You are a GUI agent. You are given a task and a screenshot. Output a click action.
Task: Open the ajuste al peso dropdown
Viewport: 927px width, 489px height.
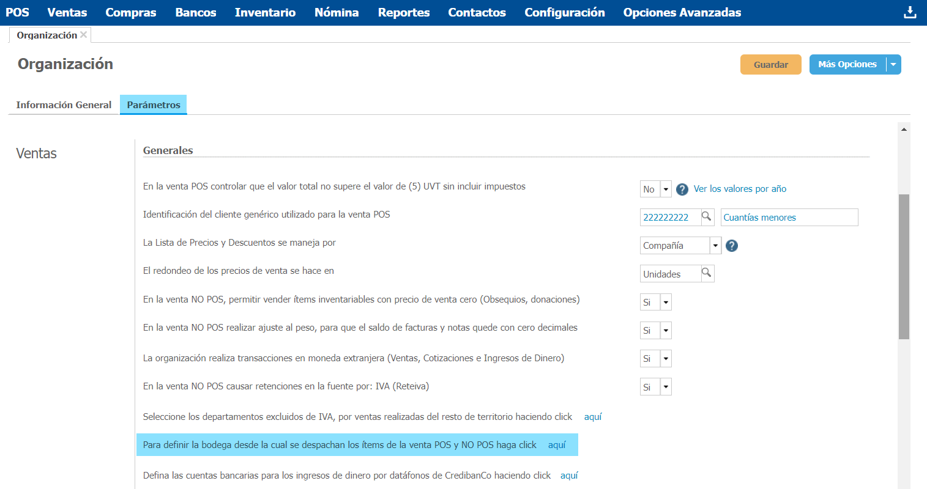(666, 331)
